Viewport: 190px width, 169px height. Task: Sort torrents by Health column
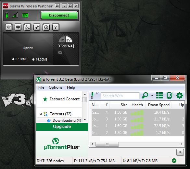[137, 105]
